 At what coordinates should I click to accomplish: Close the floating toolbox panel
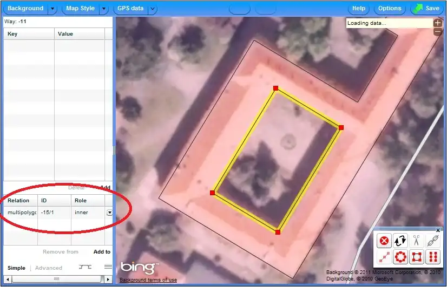click(x=438, y=230)
